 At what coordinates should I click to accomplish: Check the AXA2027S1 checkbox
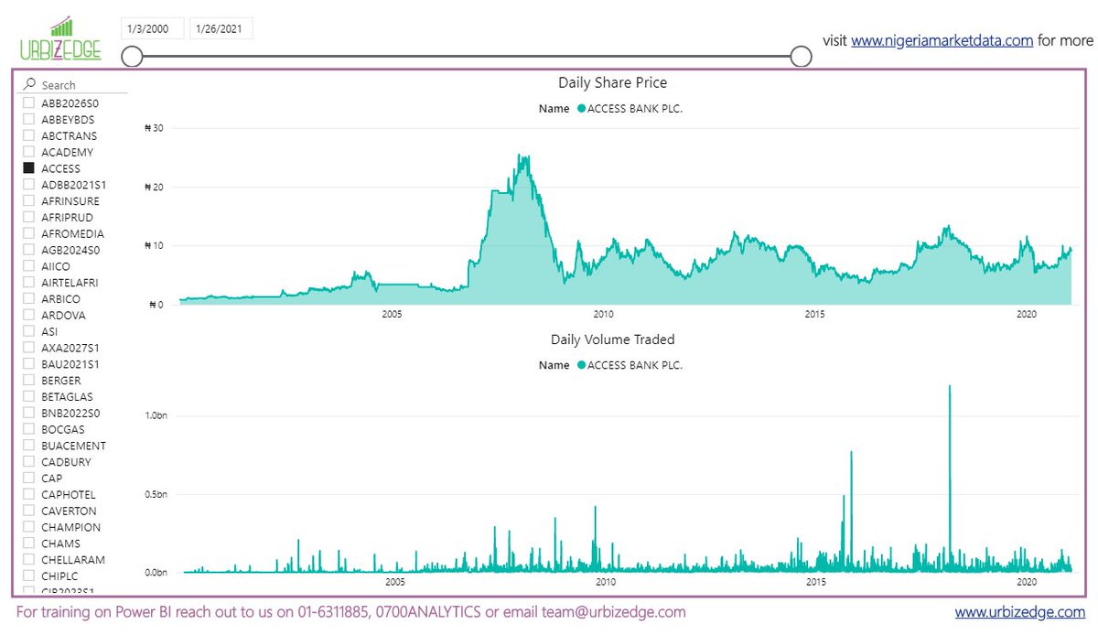coord(28,348)
